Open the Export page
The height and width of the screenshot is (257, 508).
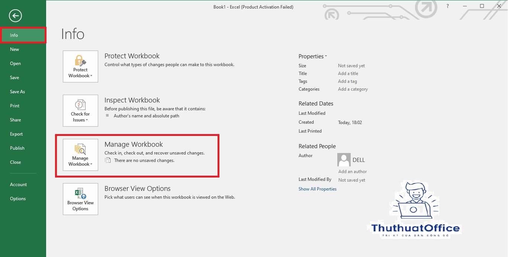[x=23, y=134]
